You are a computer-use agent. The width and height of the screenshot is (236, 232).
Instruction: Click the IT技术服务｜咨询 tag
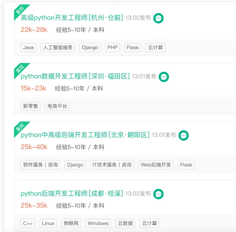(112, 165)
